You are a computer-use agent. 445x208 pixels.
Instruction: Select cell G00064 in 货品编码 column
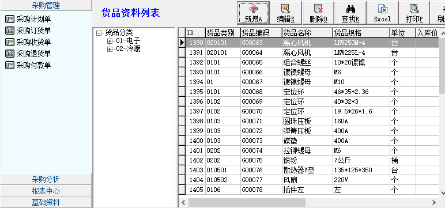click(x=261, y=53)
